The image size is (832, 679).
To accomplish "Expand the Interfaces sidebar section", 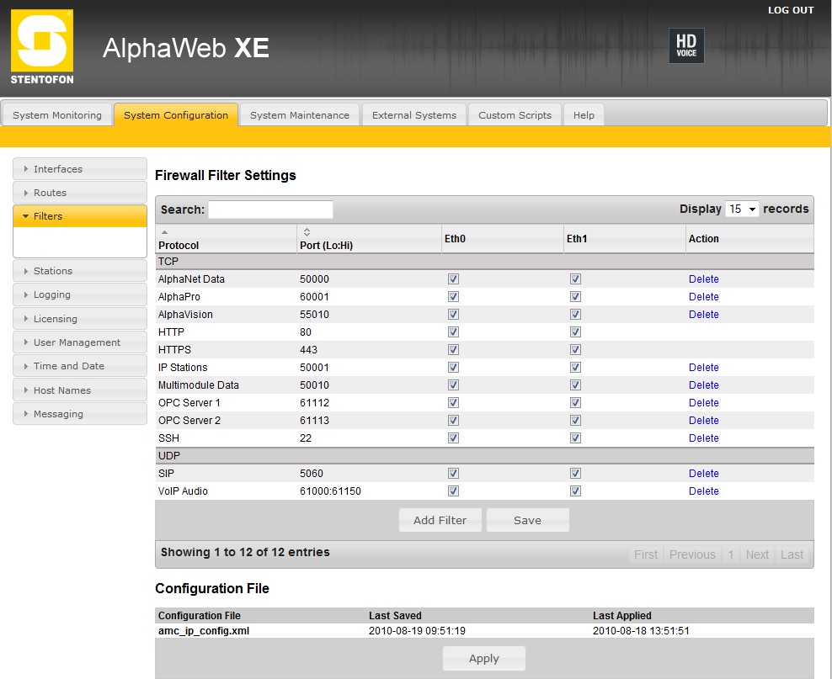I will point(80,169).
